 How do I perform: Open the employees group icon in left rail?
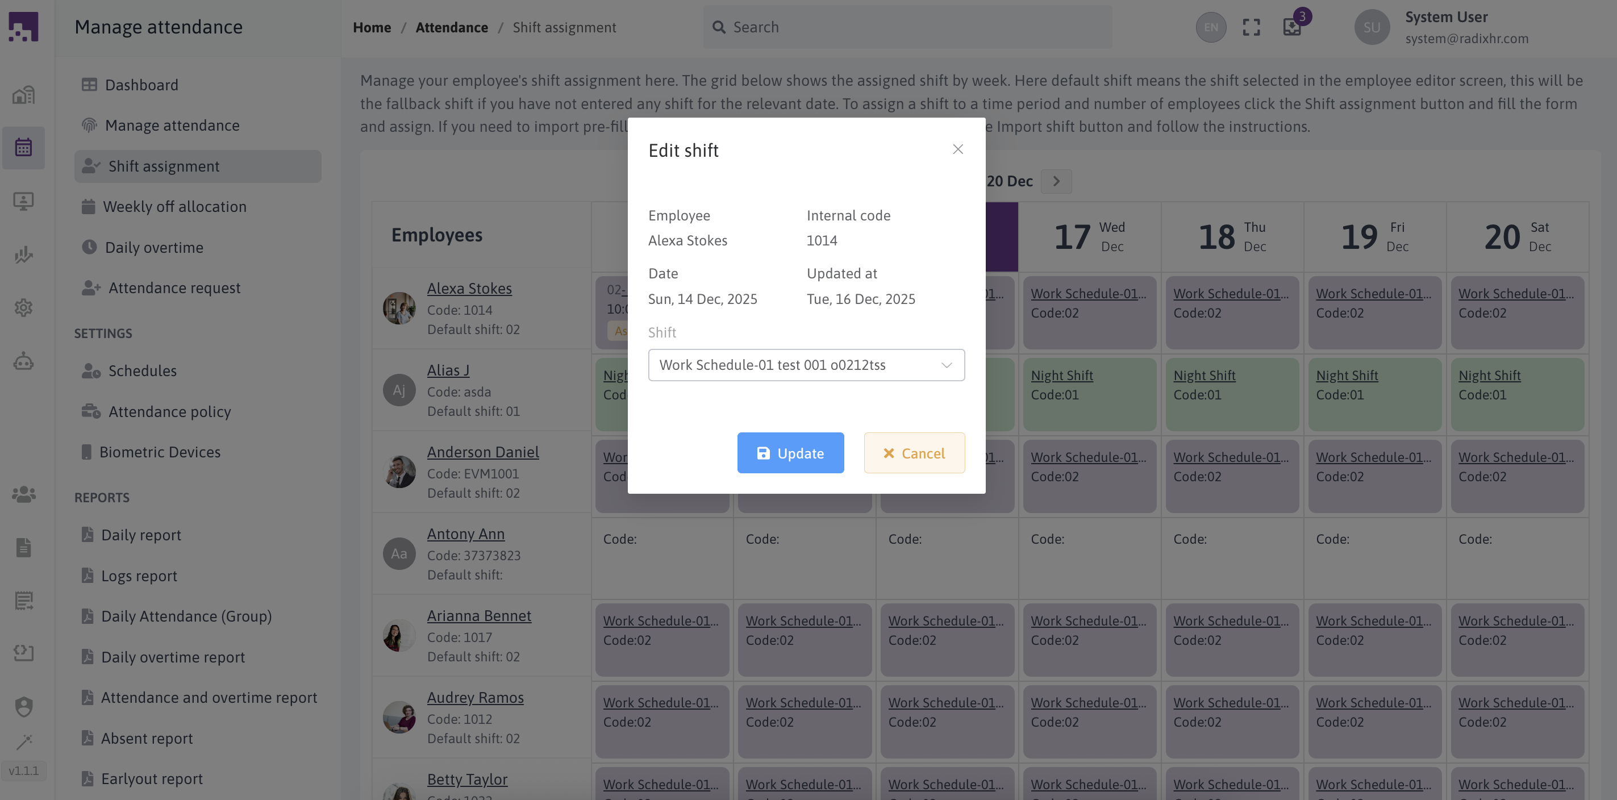pos(23,494)
